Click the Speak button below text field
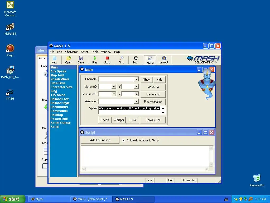 coord(105,120)
